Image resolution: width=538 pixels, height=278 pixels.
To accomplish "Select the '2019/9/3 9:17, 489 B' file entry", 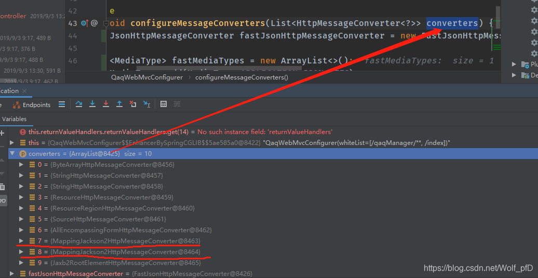I will (25, 38).
